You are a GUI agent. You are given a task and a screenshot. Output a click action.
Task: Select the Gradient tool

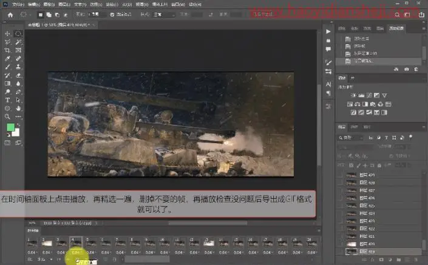(x=8, y=84)
